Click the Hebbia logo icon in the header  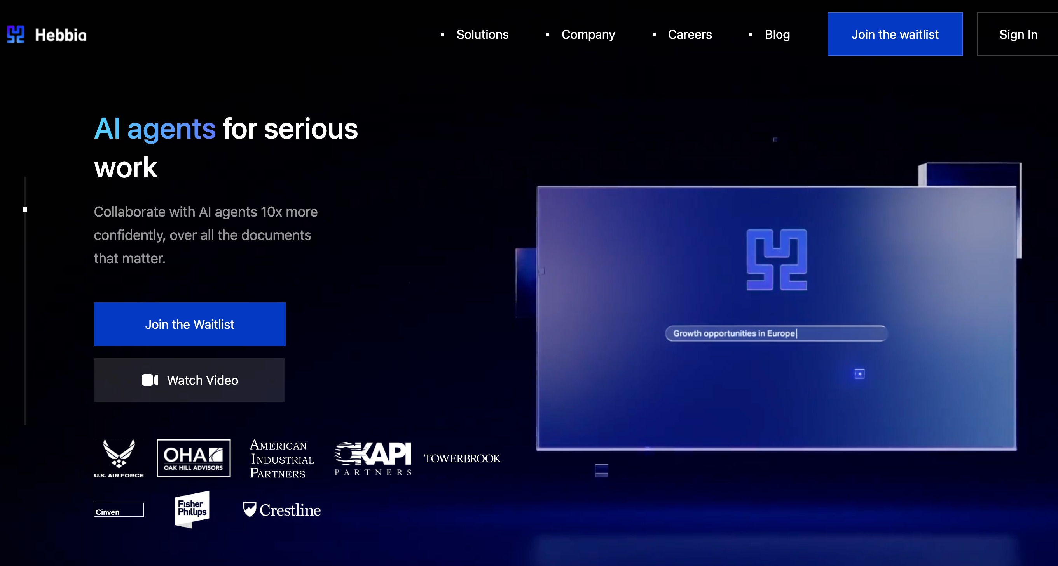click(16, 35)
